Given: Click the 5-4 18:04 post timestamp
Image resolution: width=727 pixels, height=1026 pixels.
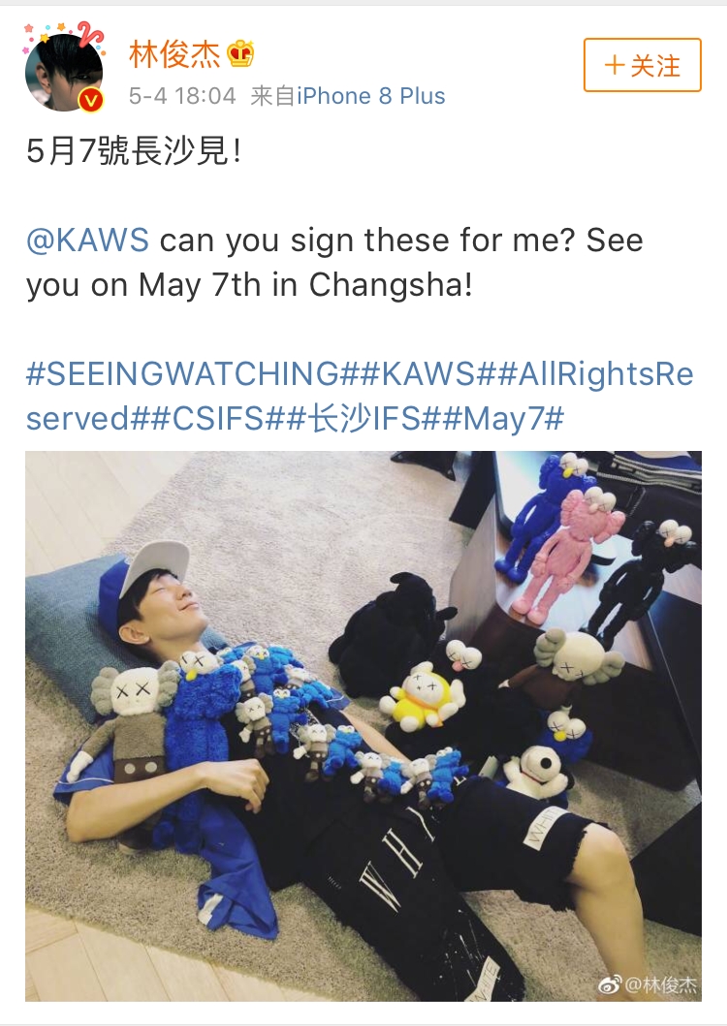Looking at the screenshot, I should point(182,96).
